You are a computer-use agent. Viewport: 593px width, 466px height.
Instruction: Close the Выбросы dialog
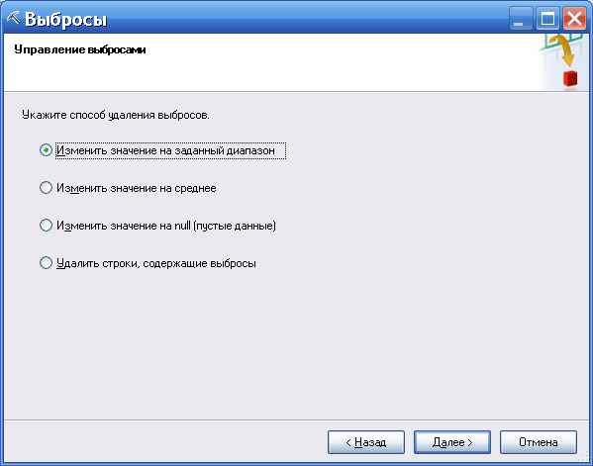(574, 18)
